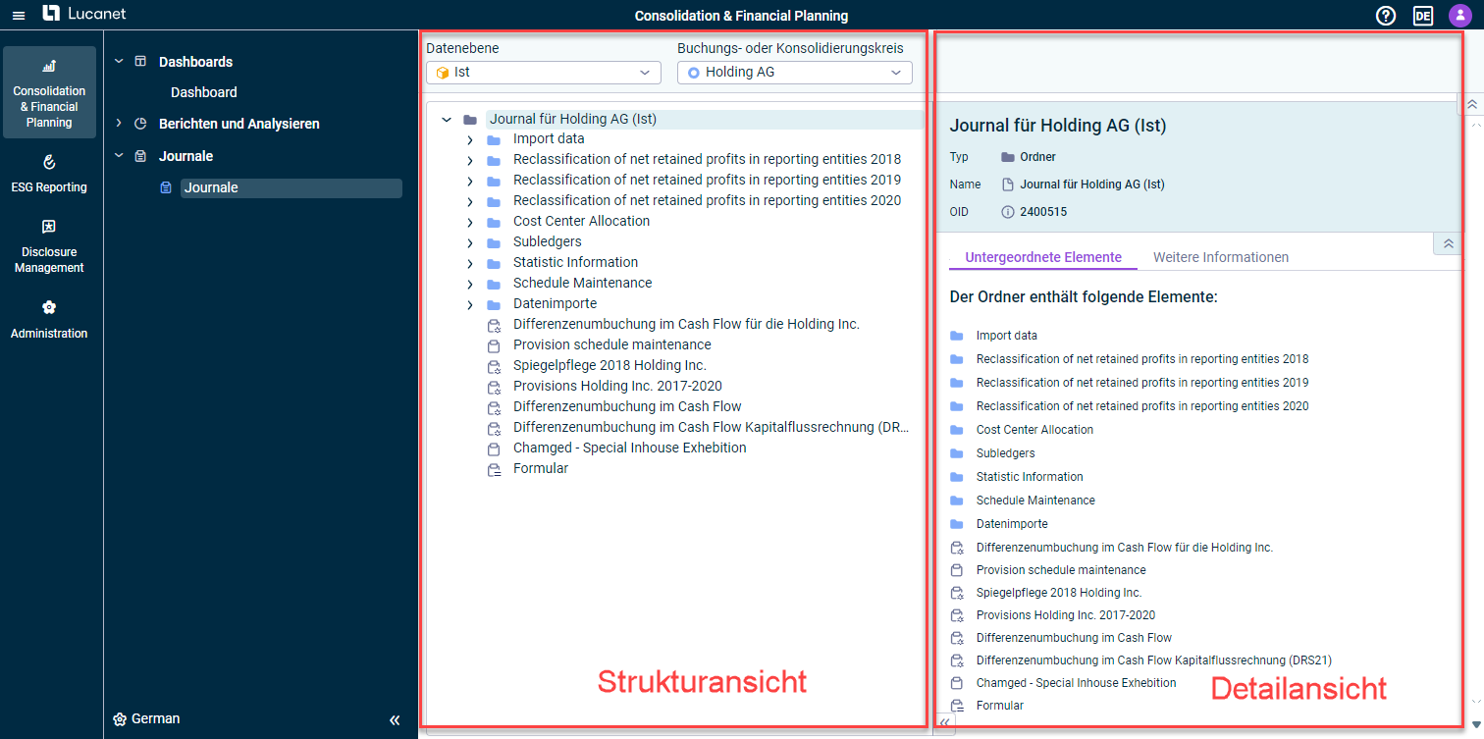Expand Schedule Maintenance folder in tree
Viewport: 1484px width, 739px height.
tap(470, 285)
